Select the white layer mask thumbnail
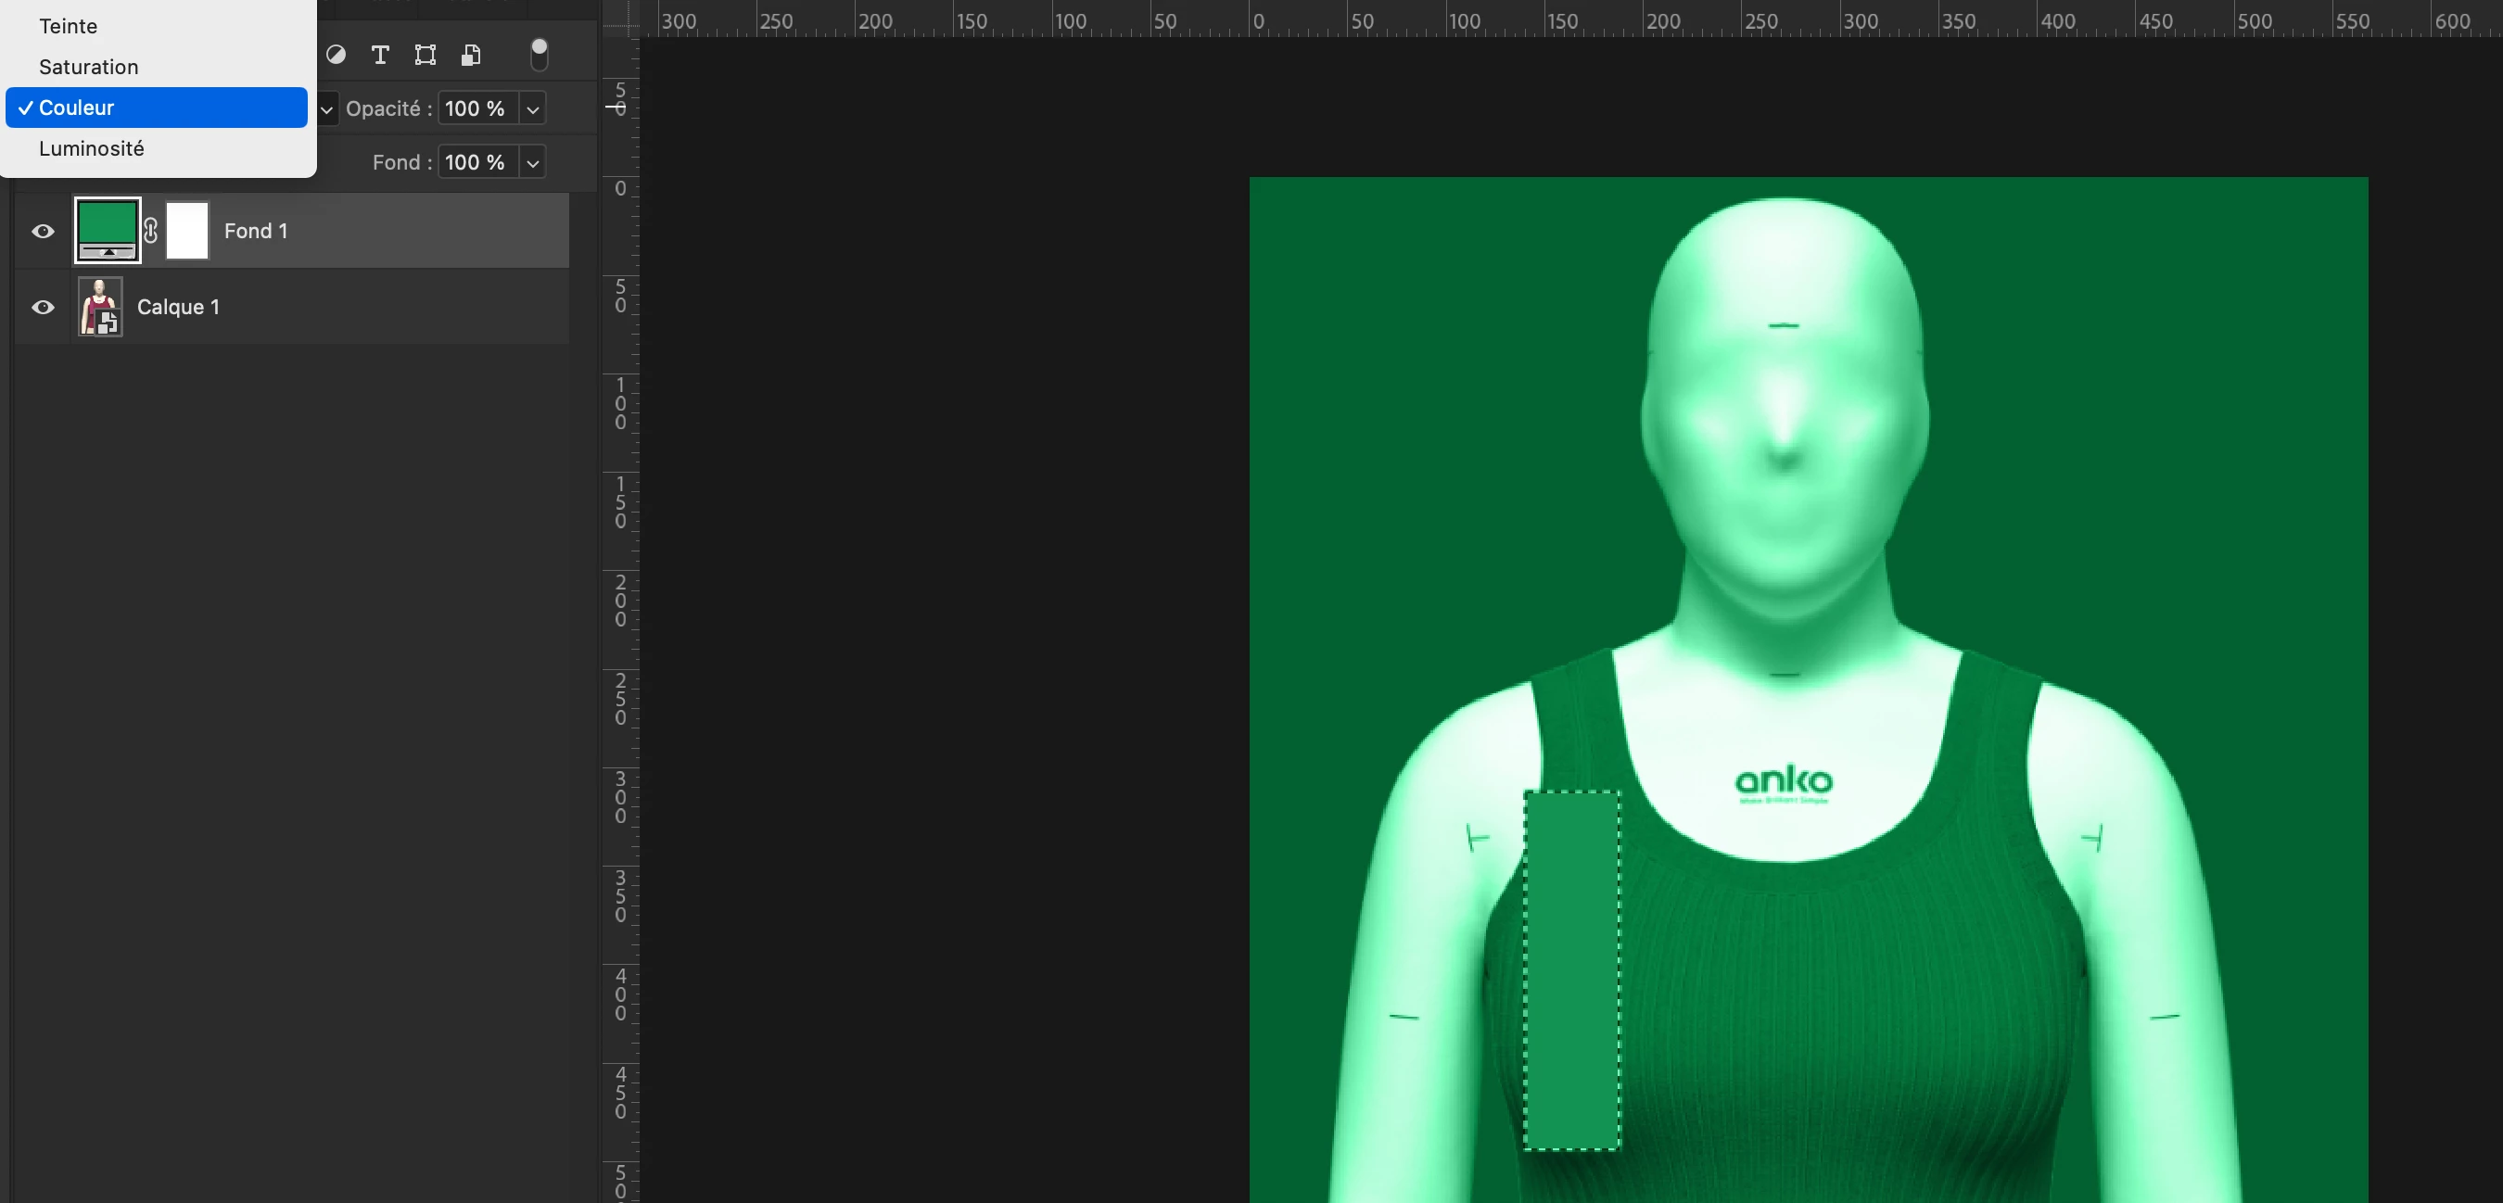The height and width of the screenshot is (1203, 2503). click(x=187, y=230)
